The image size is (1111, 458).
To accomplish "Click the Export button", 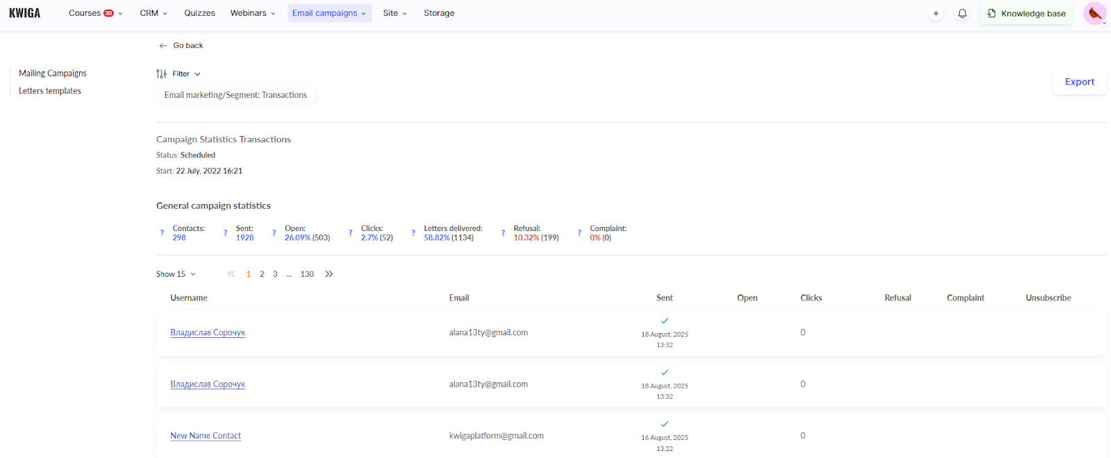I will pyautogui.click(x=1079, y=82).
